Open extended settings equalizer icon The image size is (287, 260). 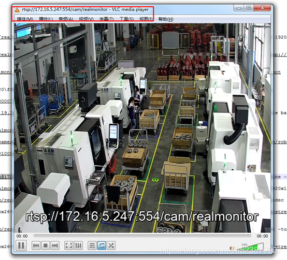point(78,245)
